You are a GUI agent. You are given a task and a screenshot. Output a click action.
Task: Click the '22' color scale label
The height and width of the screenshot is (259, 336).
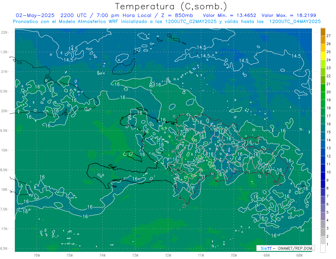click(x=329, y=76)
